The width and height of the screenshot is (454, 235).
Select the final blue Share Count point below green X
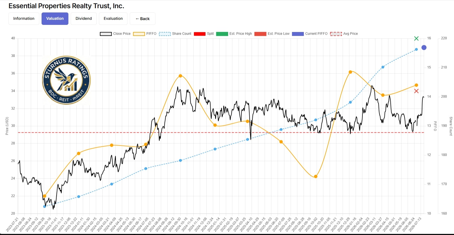pyautogui.click(x=416, y=49)
